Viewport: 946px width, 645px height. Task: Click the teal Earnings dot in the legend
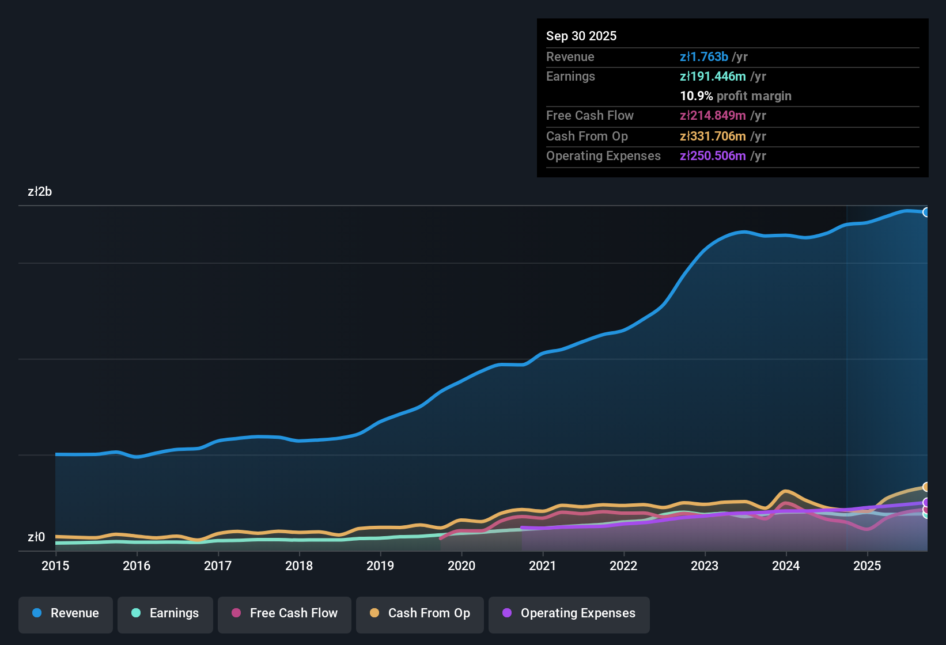(x=137, y=613)
